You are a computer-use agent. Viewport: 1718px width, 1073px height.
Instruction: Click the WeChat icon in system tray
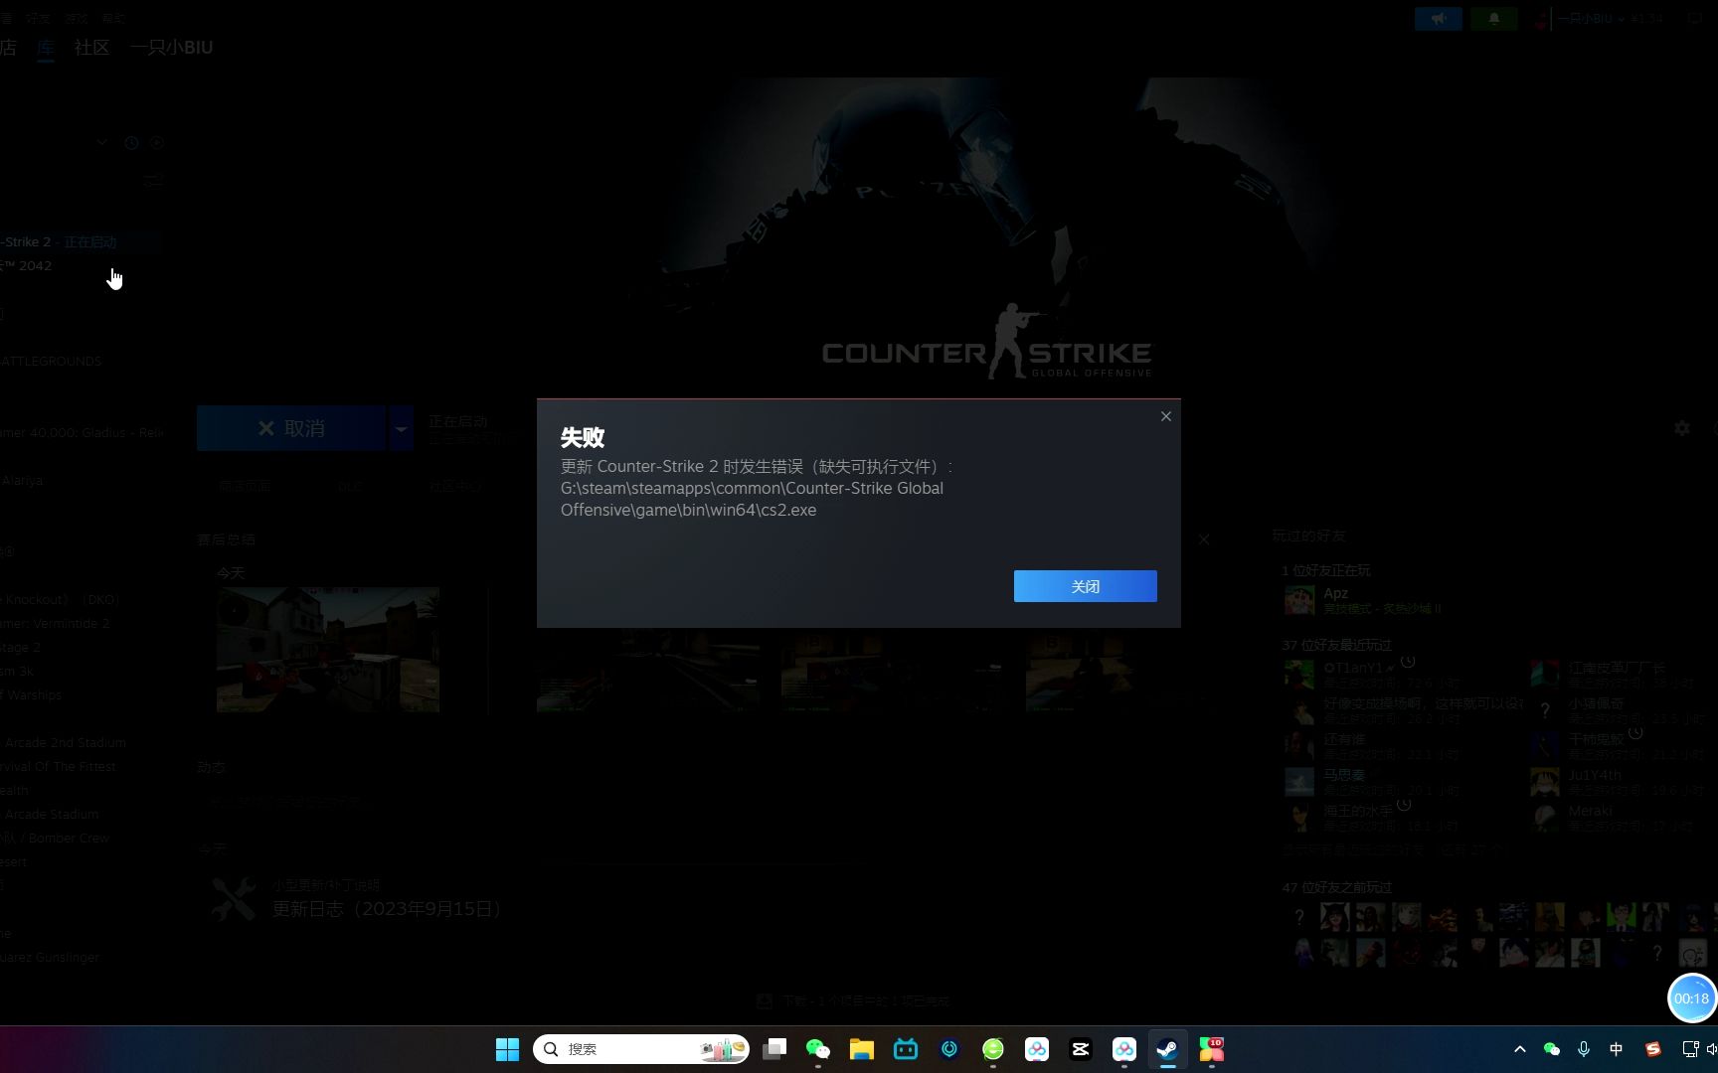(x=1551, y=1049)
